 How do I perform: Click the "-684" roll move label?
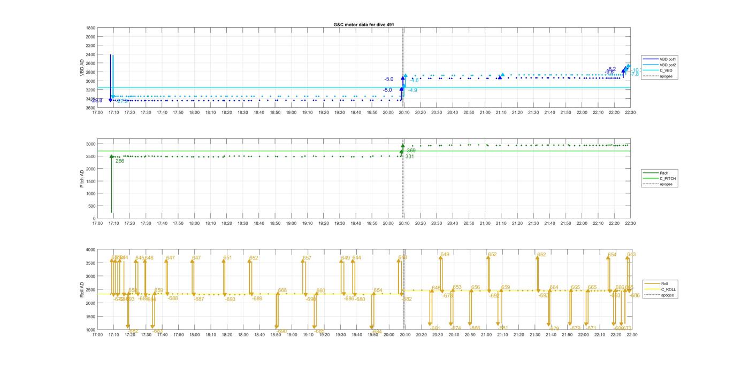[376, 331]
